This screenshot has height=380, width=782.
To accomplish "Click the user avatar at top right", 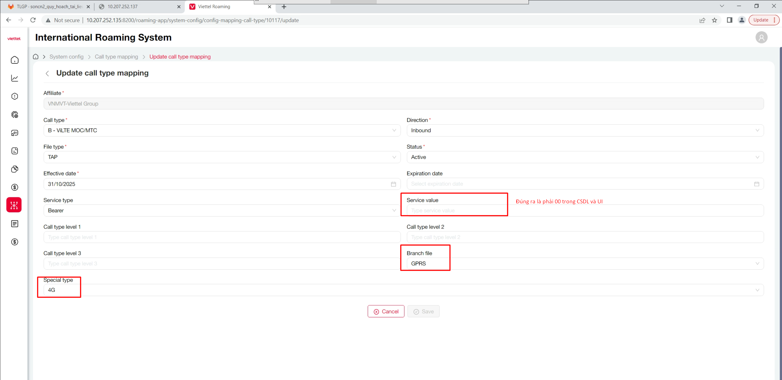I will 761,38.
